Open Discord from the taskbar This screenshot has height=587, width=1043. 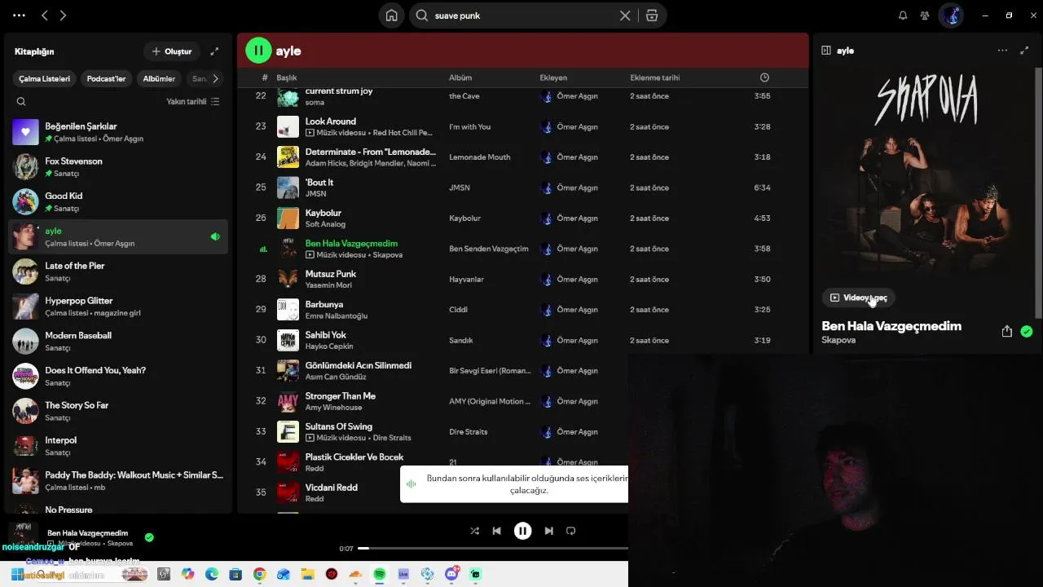pyautogui.click(x=452, y=574)
